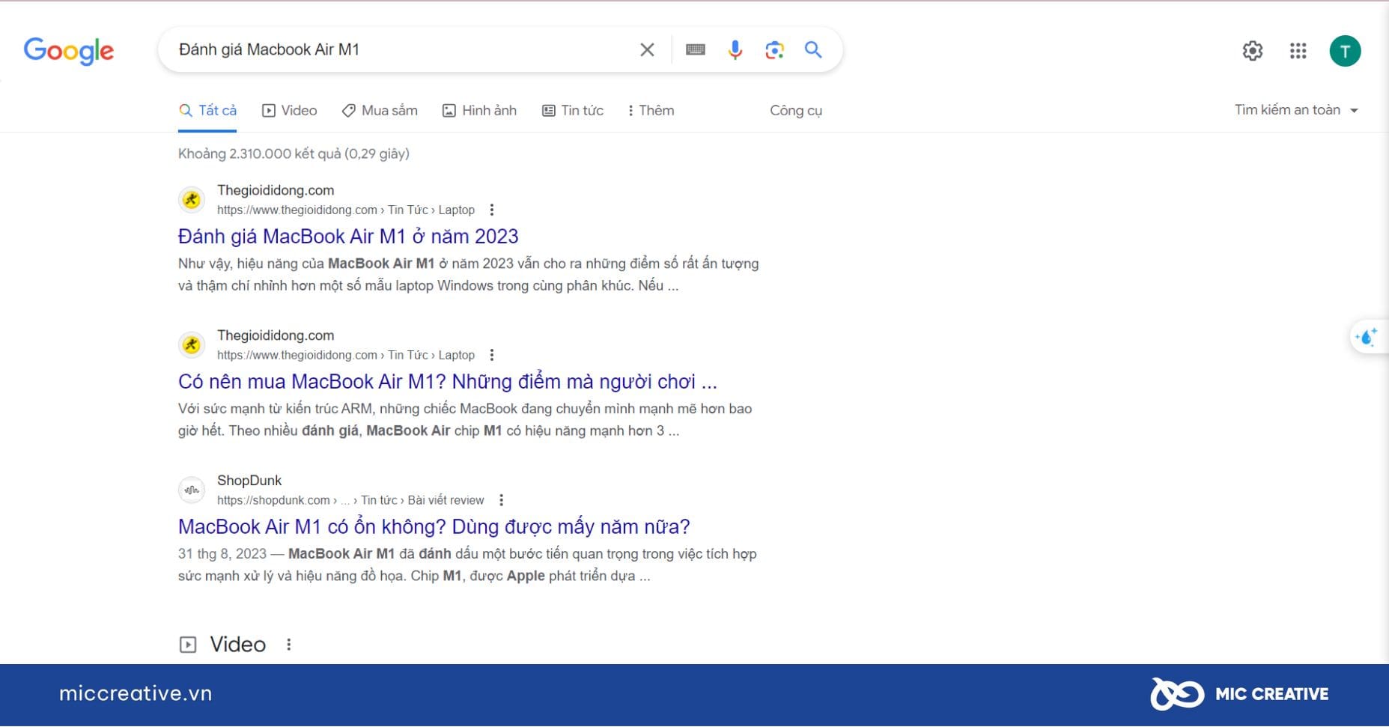Click the ShopDunk site name
1389x727 pixels.
point(249,481)
